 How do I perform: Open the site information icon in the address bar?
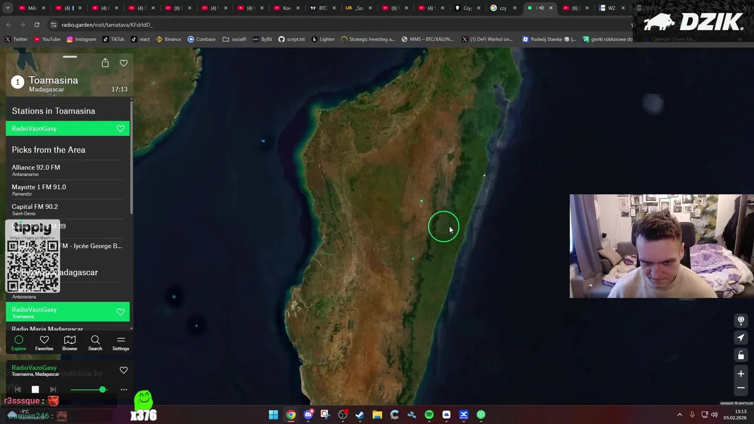(x=54, y=25)
